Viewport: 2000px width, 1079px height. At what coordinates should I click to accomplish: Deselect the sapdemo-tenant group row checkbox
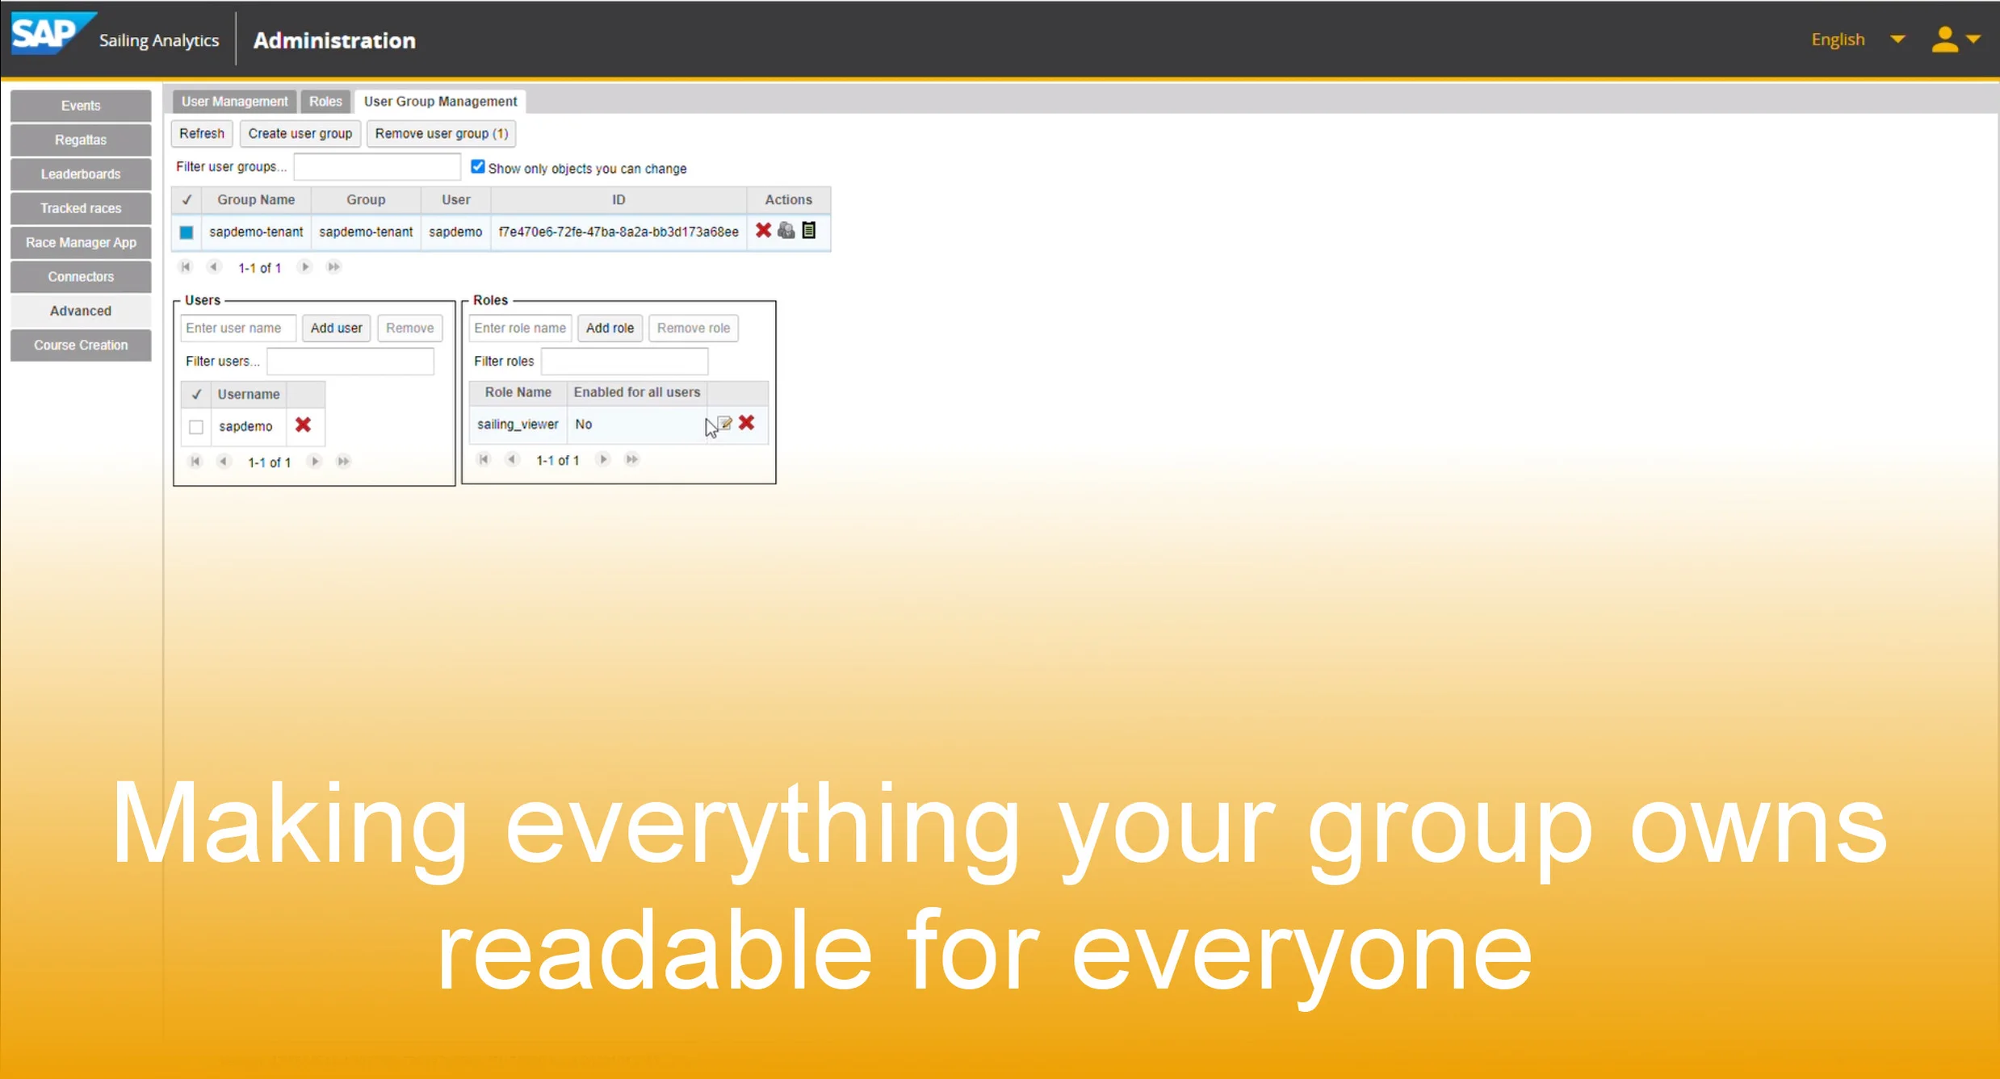click(187, 232)
